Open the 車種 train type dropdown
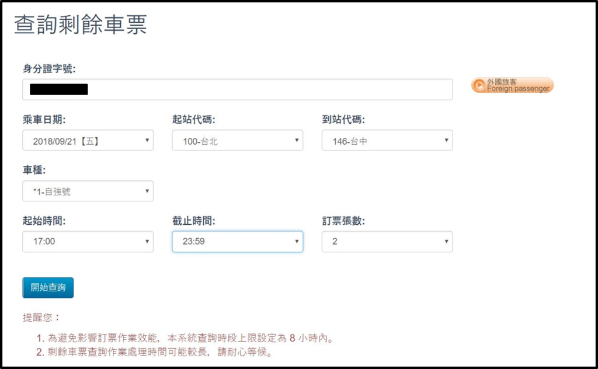The height and width of the screenshot is (369, 598). pyautogui.click(x=88, y=191)
